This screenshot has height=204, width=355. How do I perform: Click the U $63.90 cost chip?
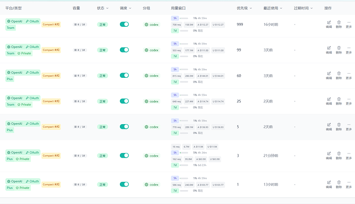click(215, 159)
